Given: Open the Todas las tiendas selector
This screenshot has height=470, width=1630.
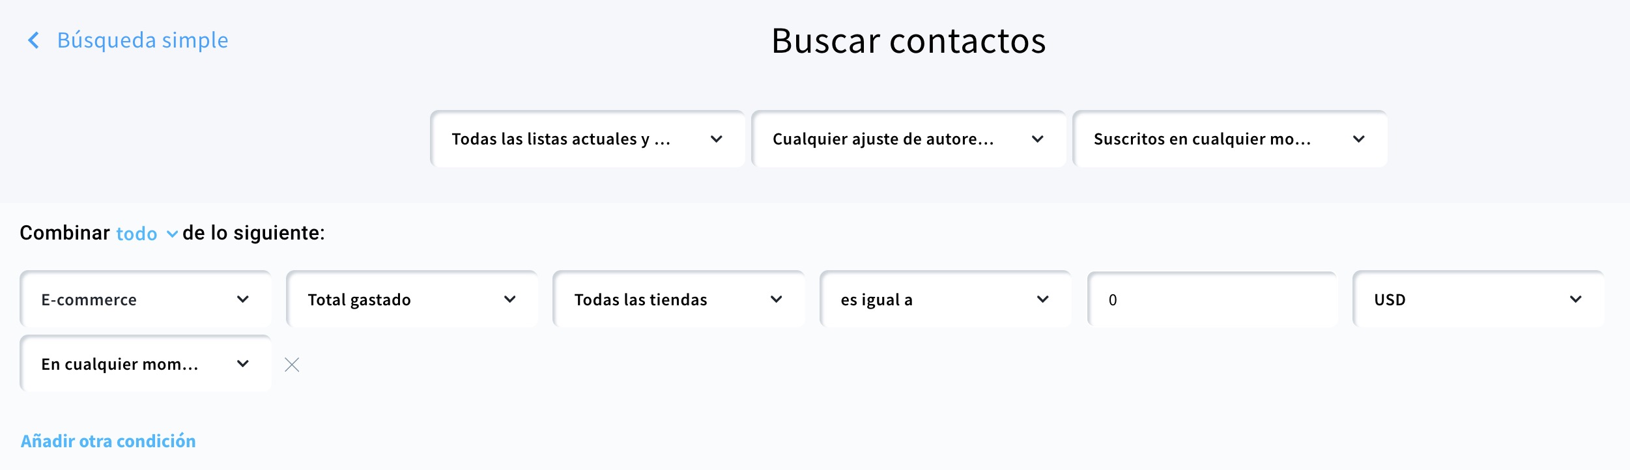Looking at the screenshot, I should point(679,299).
